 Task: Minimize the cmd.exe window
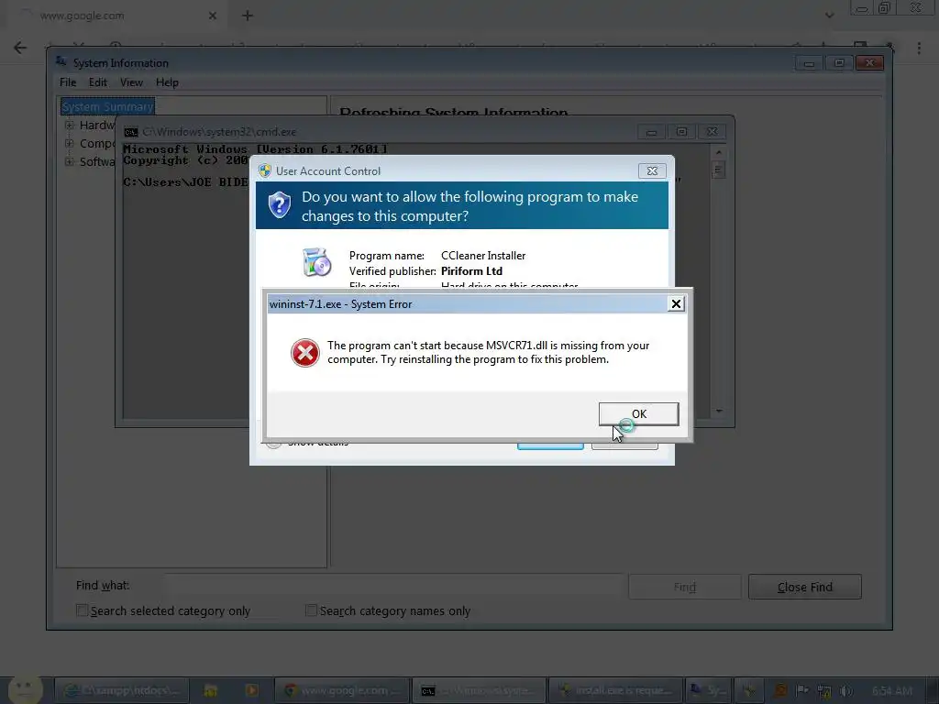click(x=652, y=132)
